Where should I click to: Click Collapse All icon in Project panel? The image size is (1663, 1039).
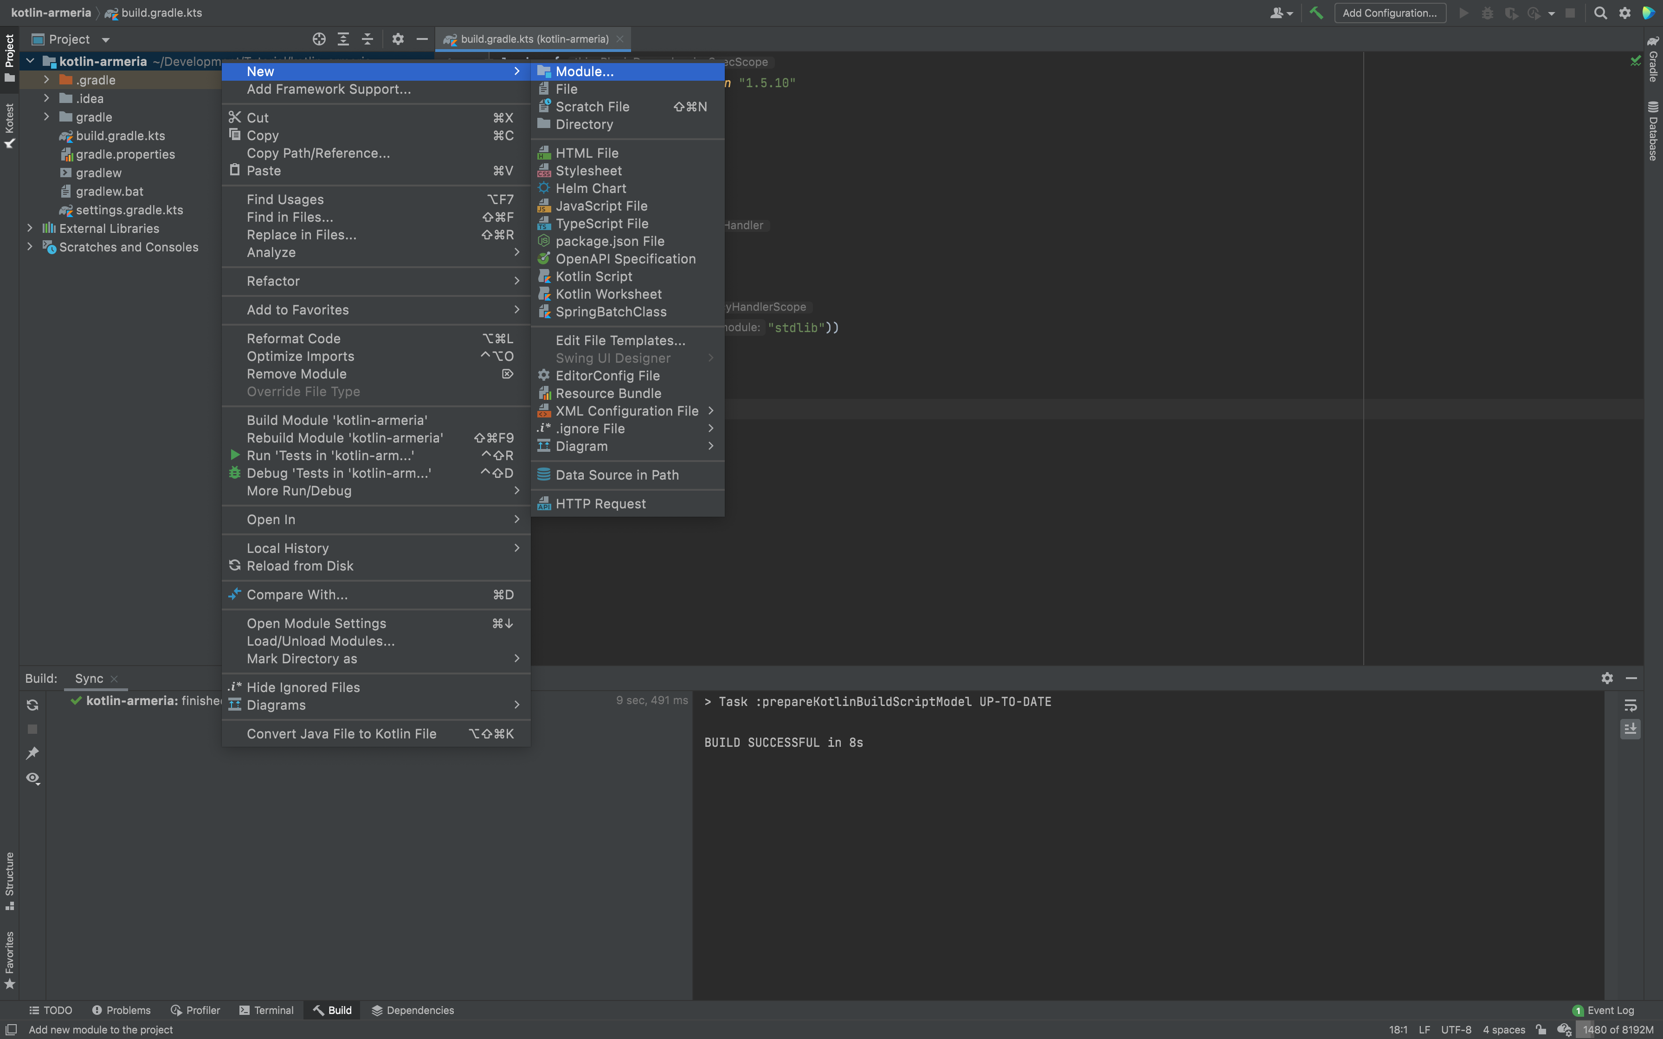pyautogui.click(x=367, y=39)
